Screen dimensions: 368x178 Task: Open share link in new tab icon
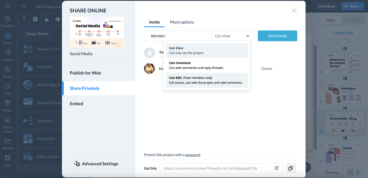click(x=276, y=168)
